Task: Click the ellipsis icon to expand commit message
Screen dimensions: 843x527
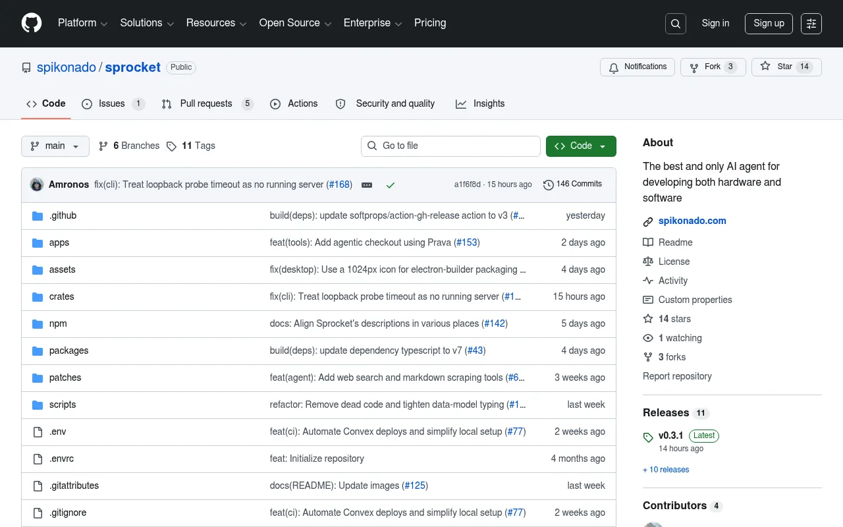Action: point(367,185)
